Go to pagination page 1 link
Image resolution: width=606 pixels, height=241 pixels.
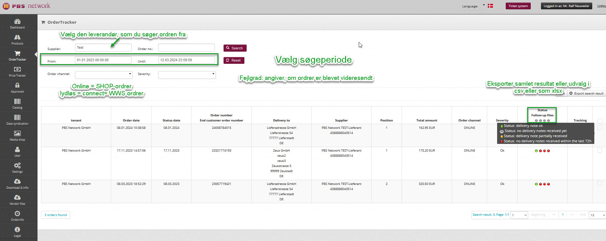563,215
